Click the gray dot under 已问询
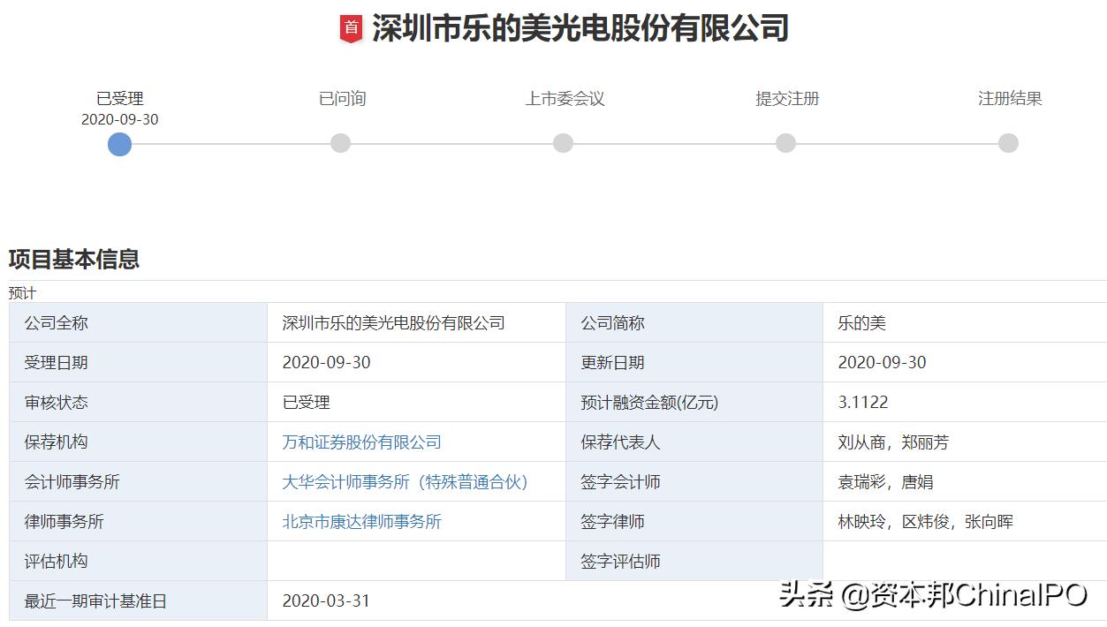Screen dimensions: 1107x627 (x=341, y=144)
